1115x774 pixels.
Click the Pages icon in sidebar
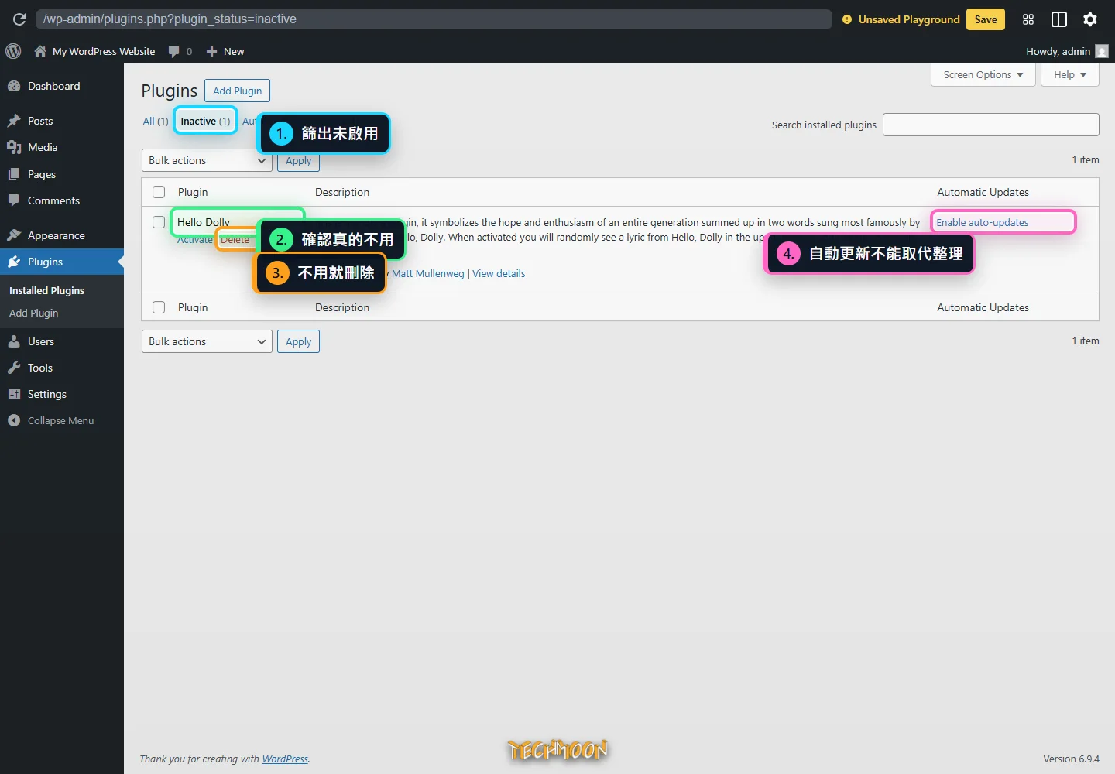pos(14,174)
